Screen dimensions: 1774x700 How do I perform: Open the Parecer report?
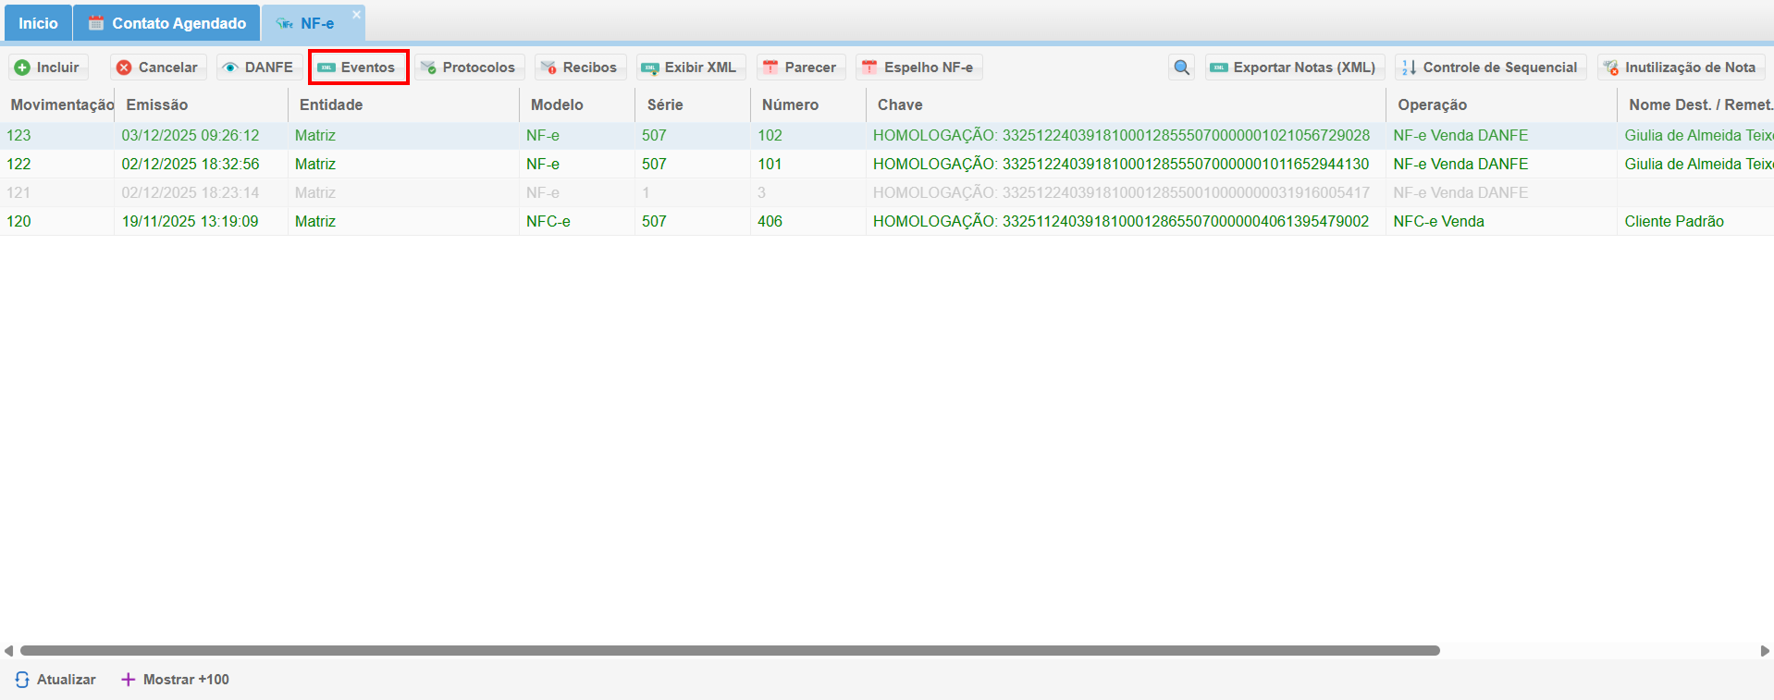tap(800, 68)
